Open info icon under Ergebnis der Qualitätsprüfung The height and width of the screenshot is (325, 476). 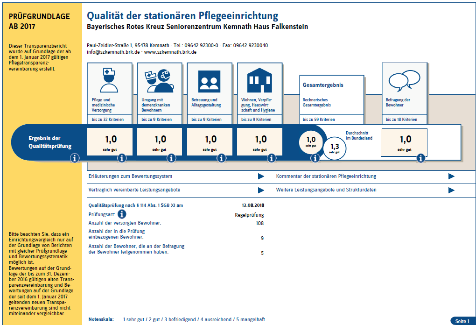pos(75,158)
